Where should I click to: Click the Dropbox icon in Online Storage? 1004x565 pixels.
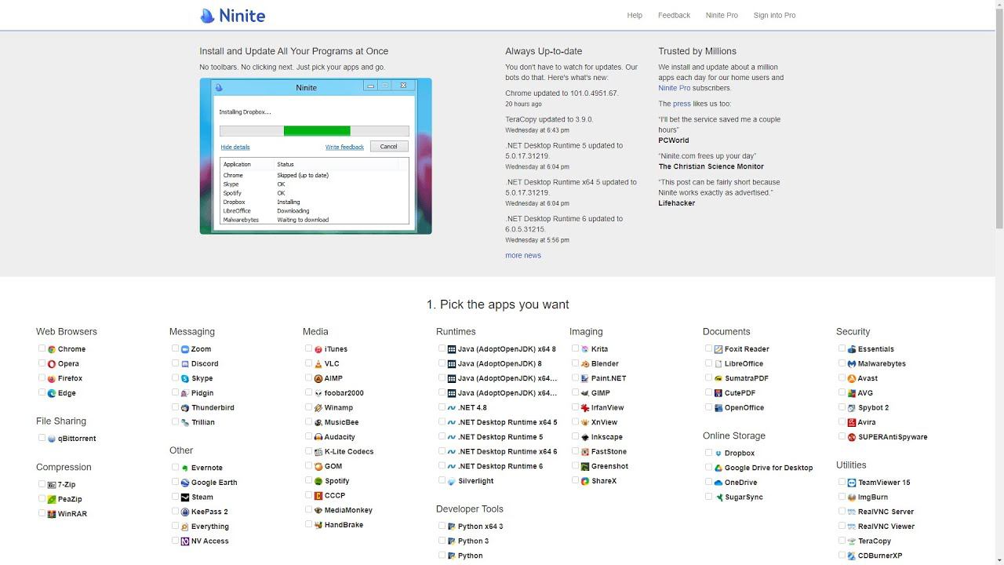click(718, 454)
